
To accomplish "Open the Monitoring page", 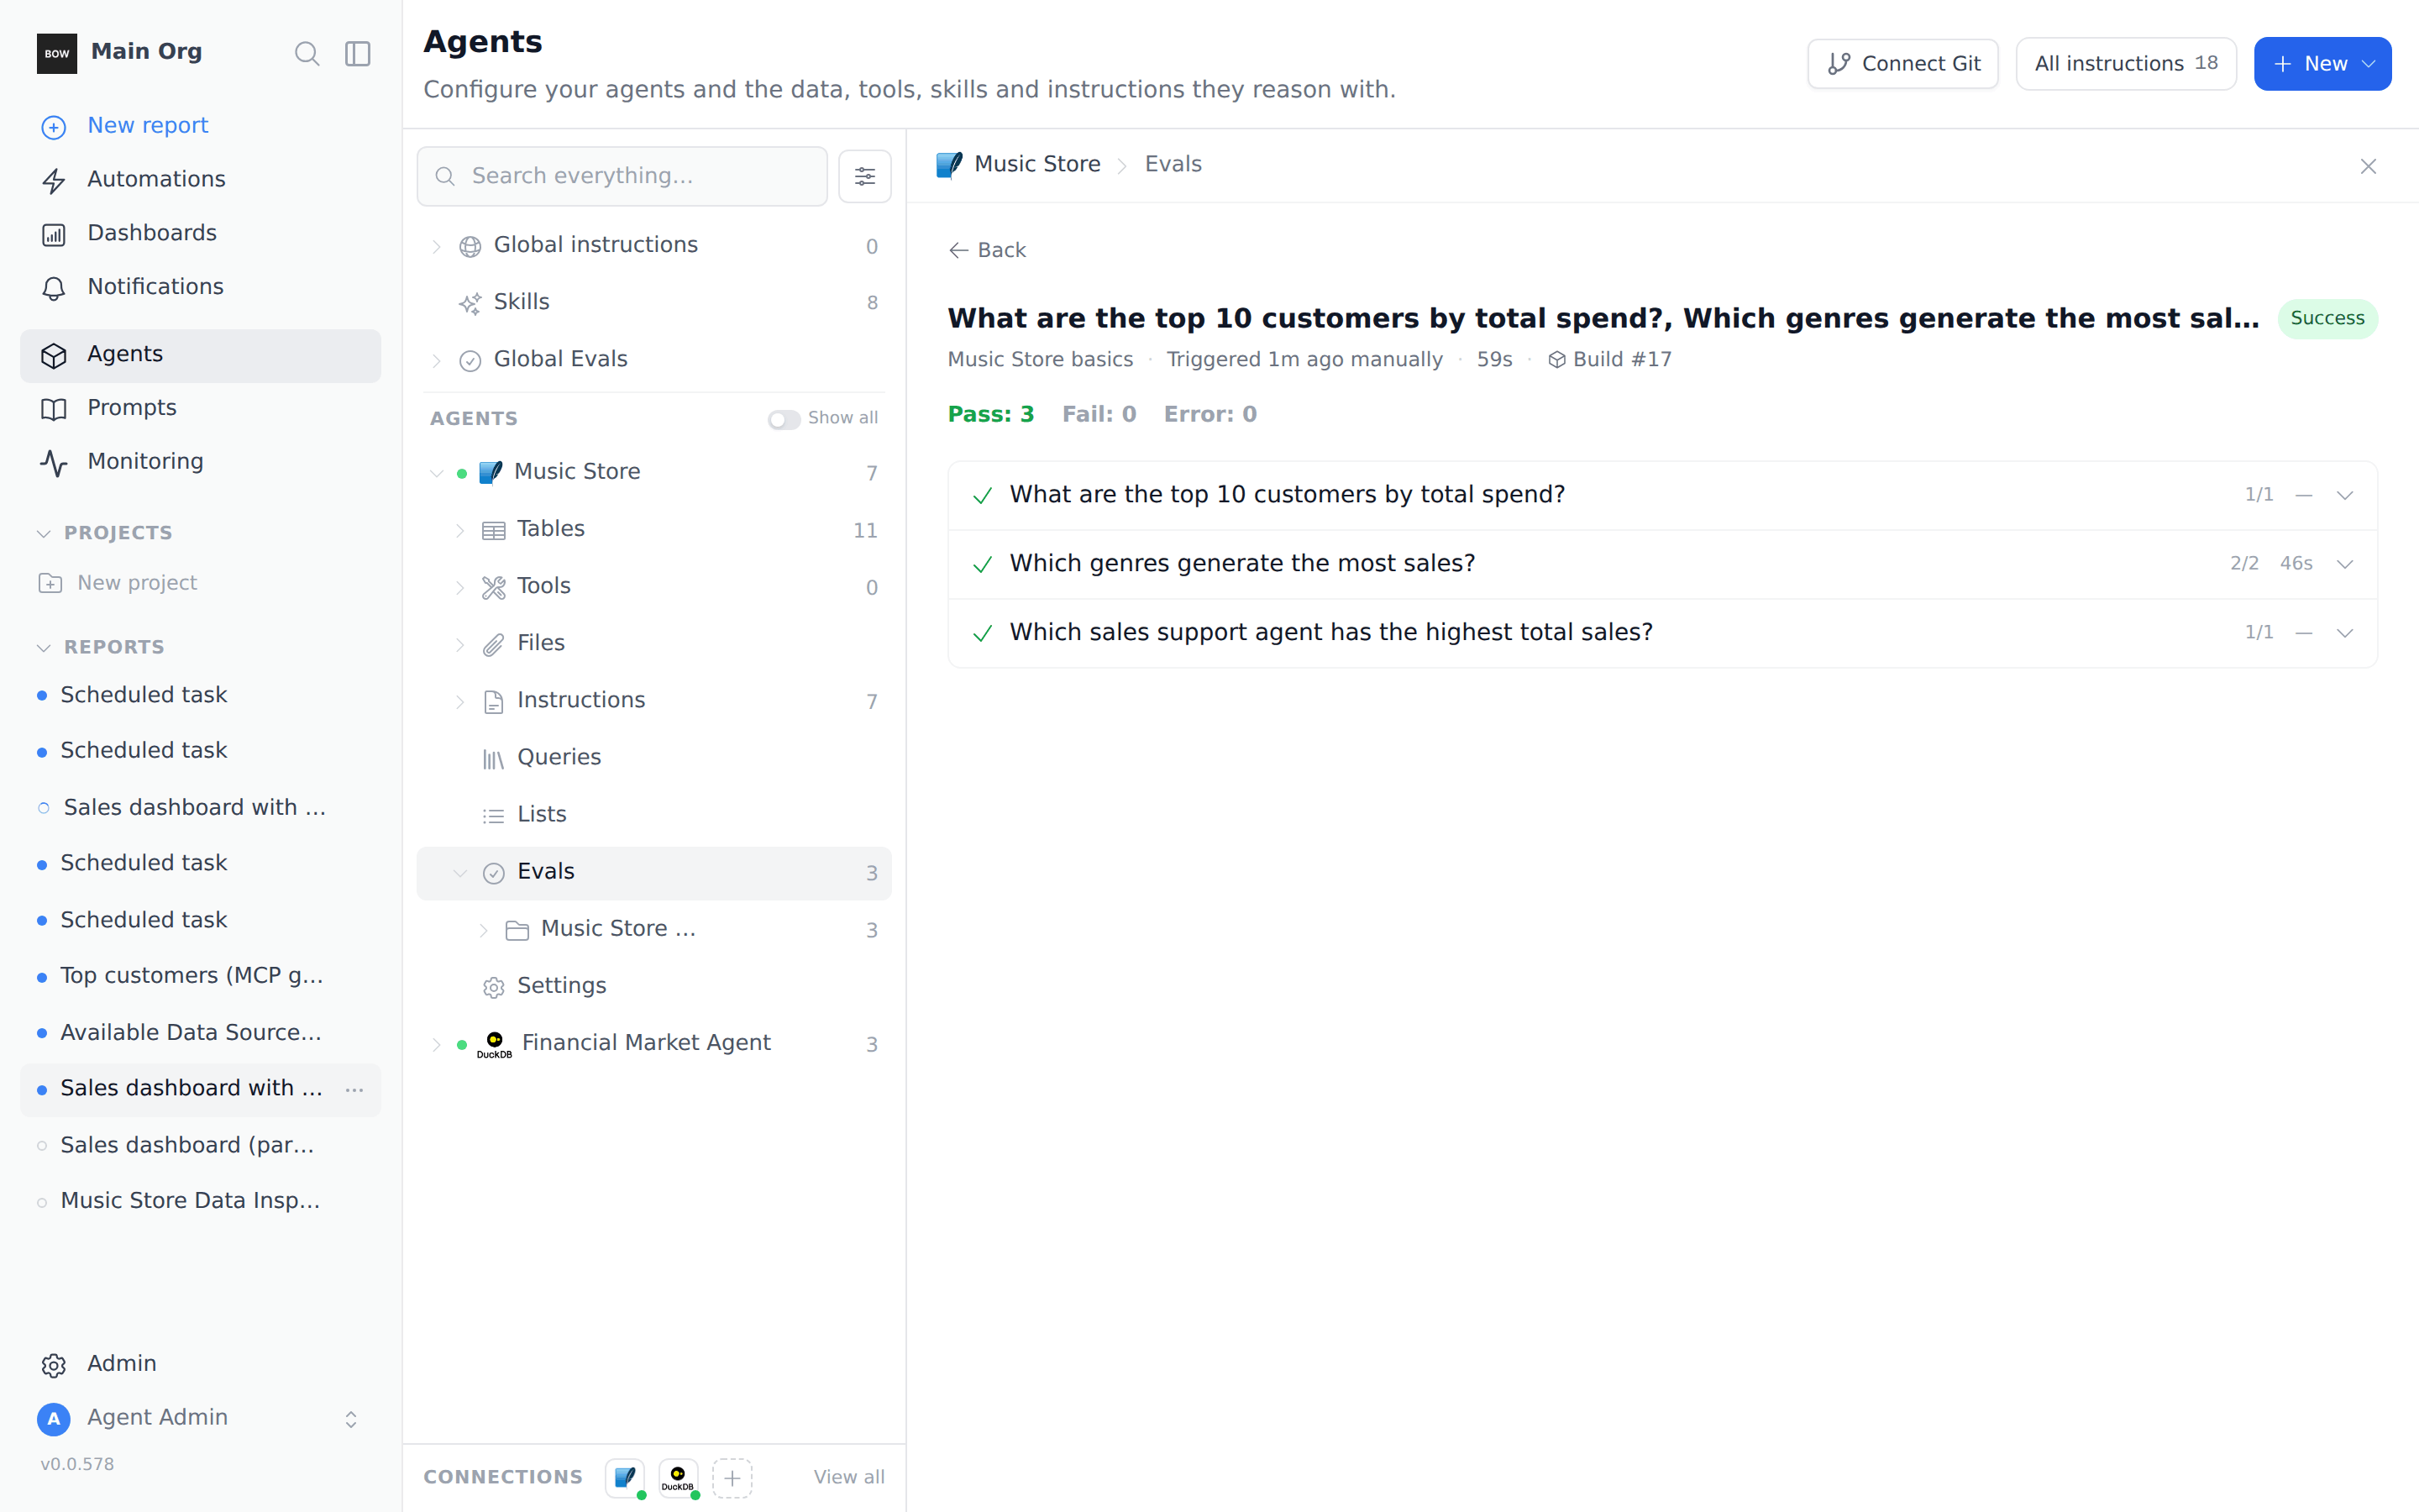I will tap(200, 461).
